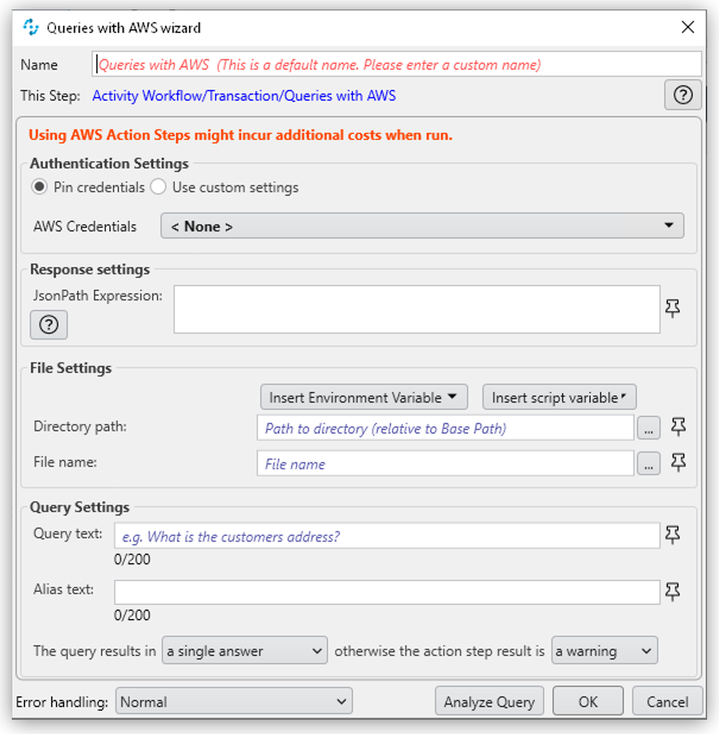Image resolution: width=719 pixels, height=734 pixels.
Task: Pin the Query text field
Action: click(x=673, y=535)
